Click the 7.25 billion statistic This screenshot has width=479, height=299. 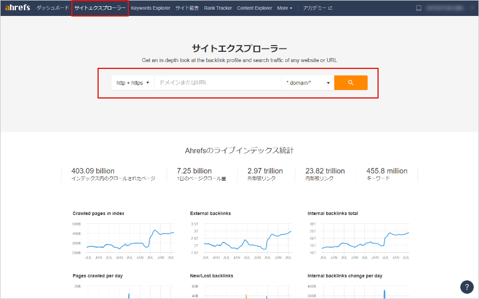click(194, 171)
